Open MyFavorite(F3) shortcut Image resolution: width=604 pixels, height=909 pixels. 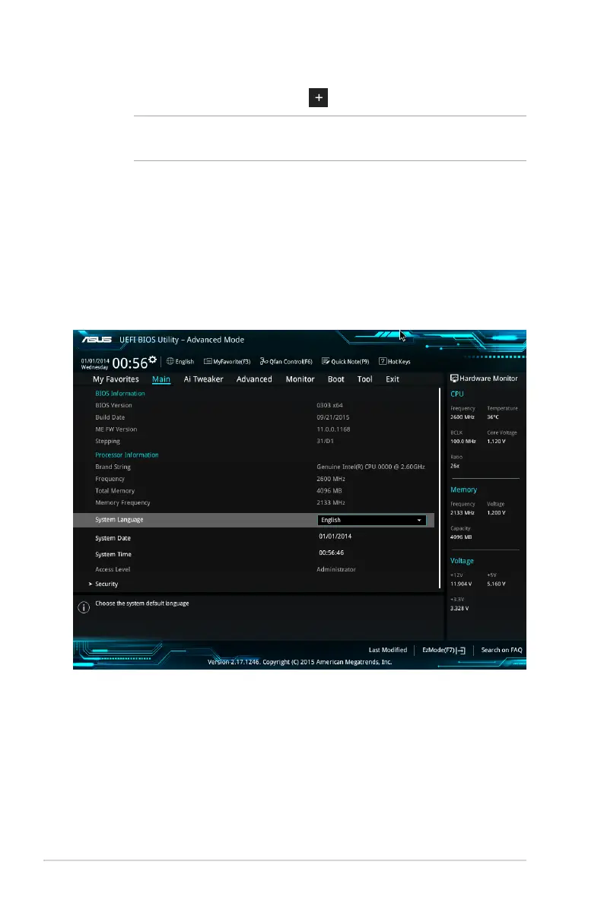tap(227, 362)
